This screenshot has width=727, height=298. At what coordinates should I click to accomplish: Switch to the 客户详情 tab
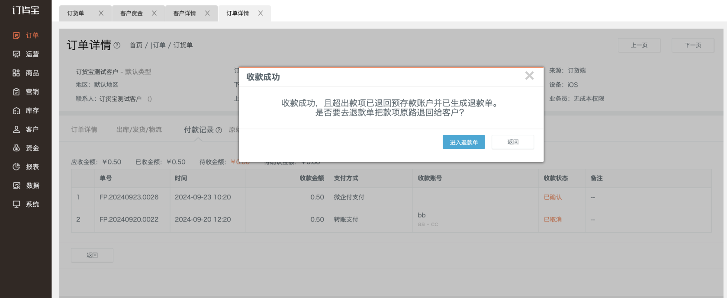185,13
